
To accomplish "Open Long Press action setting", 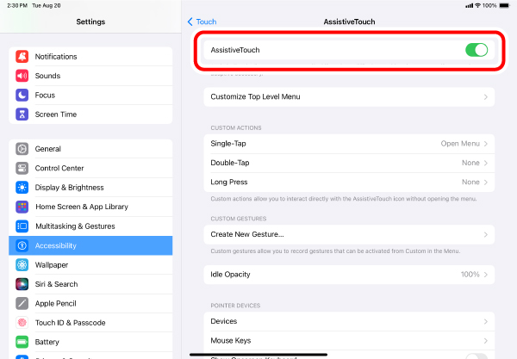I will coord(349,183).
